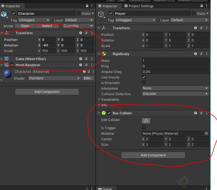
Task: Toggle Player active checkbox
Action: [x=110, y=13]
